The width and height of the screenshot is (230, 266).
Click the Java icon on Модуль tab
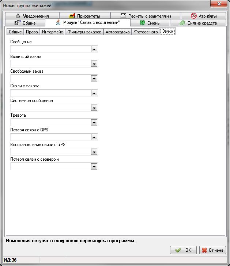click(59, 23)
